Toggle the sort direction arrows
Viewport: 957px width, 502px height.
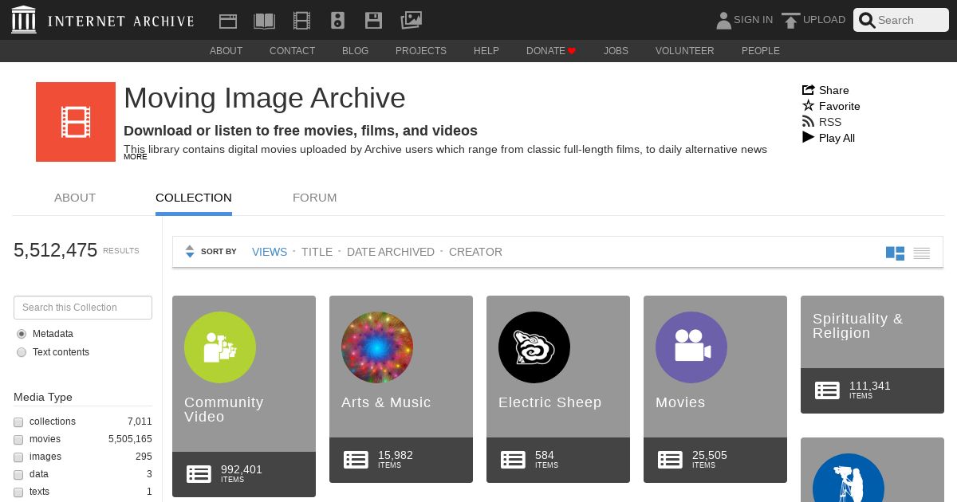click(x=190, y=252)
